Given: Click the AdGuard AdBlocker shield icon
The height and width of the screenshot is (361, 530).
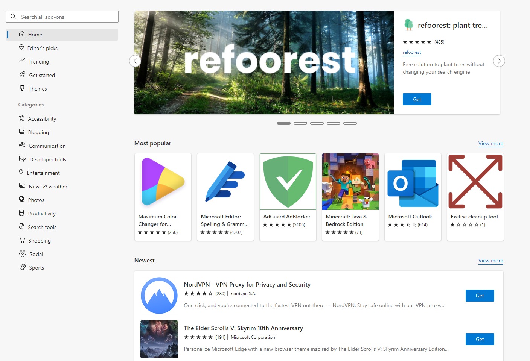Looking at the screenshot, I should [288, 182].
